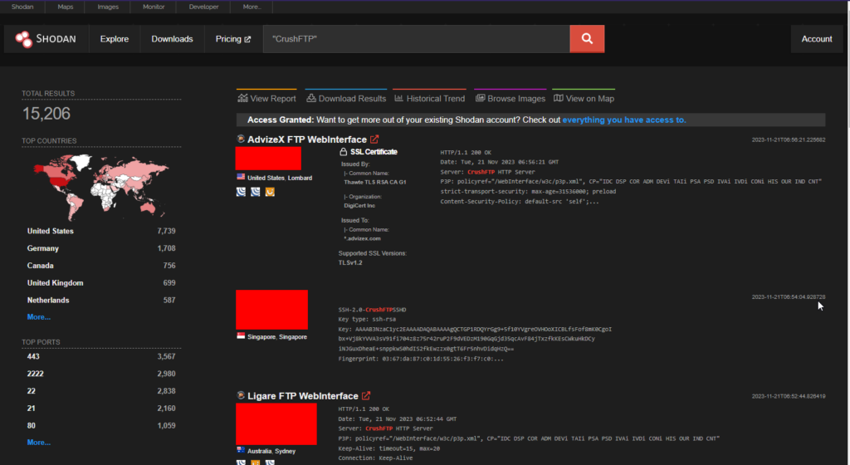Click the "CrushFTP" search input field

pyautogui.click(x=417, y=39)
